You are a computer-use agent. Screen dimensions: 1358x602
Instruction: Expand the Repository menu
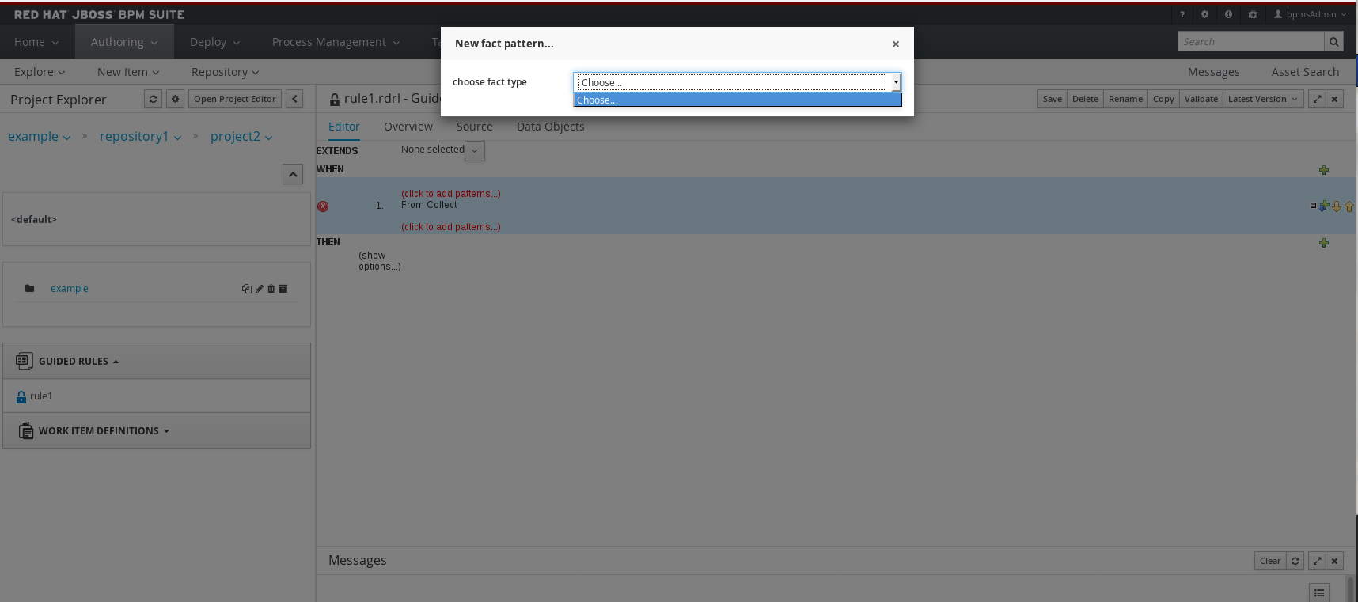click(x=225, y=72)
